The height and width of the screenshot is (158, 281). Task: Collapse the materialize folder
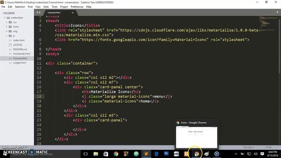(x=5, y=18)
